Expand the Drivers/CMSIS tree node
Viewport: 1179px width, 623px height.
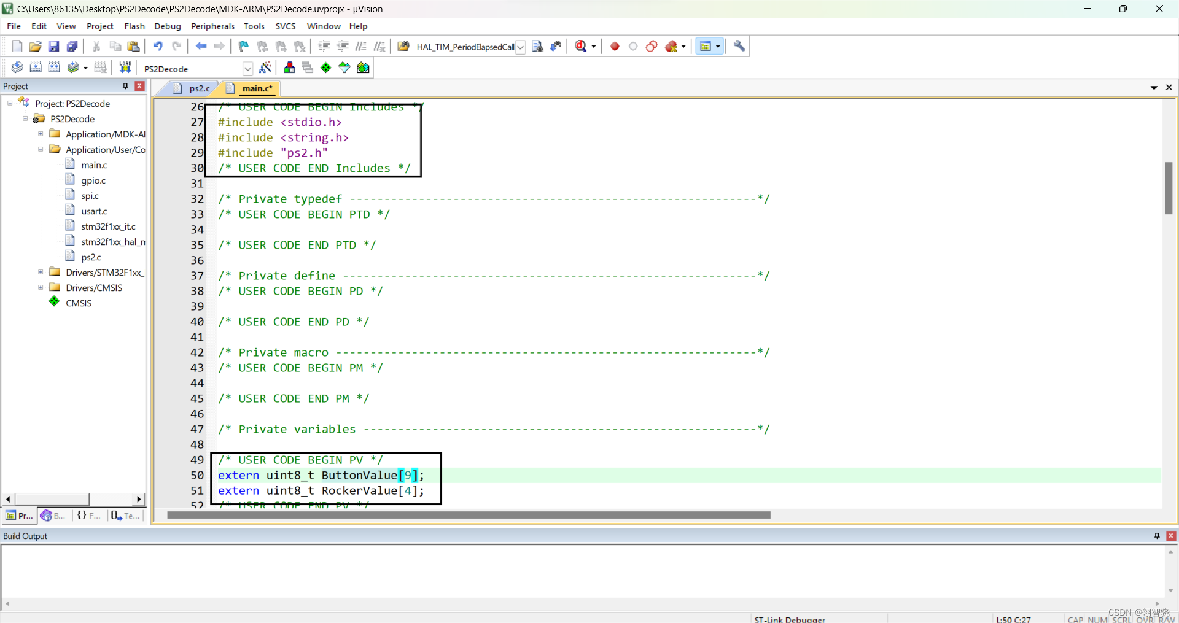click(40, 287)
